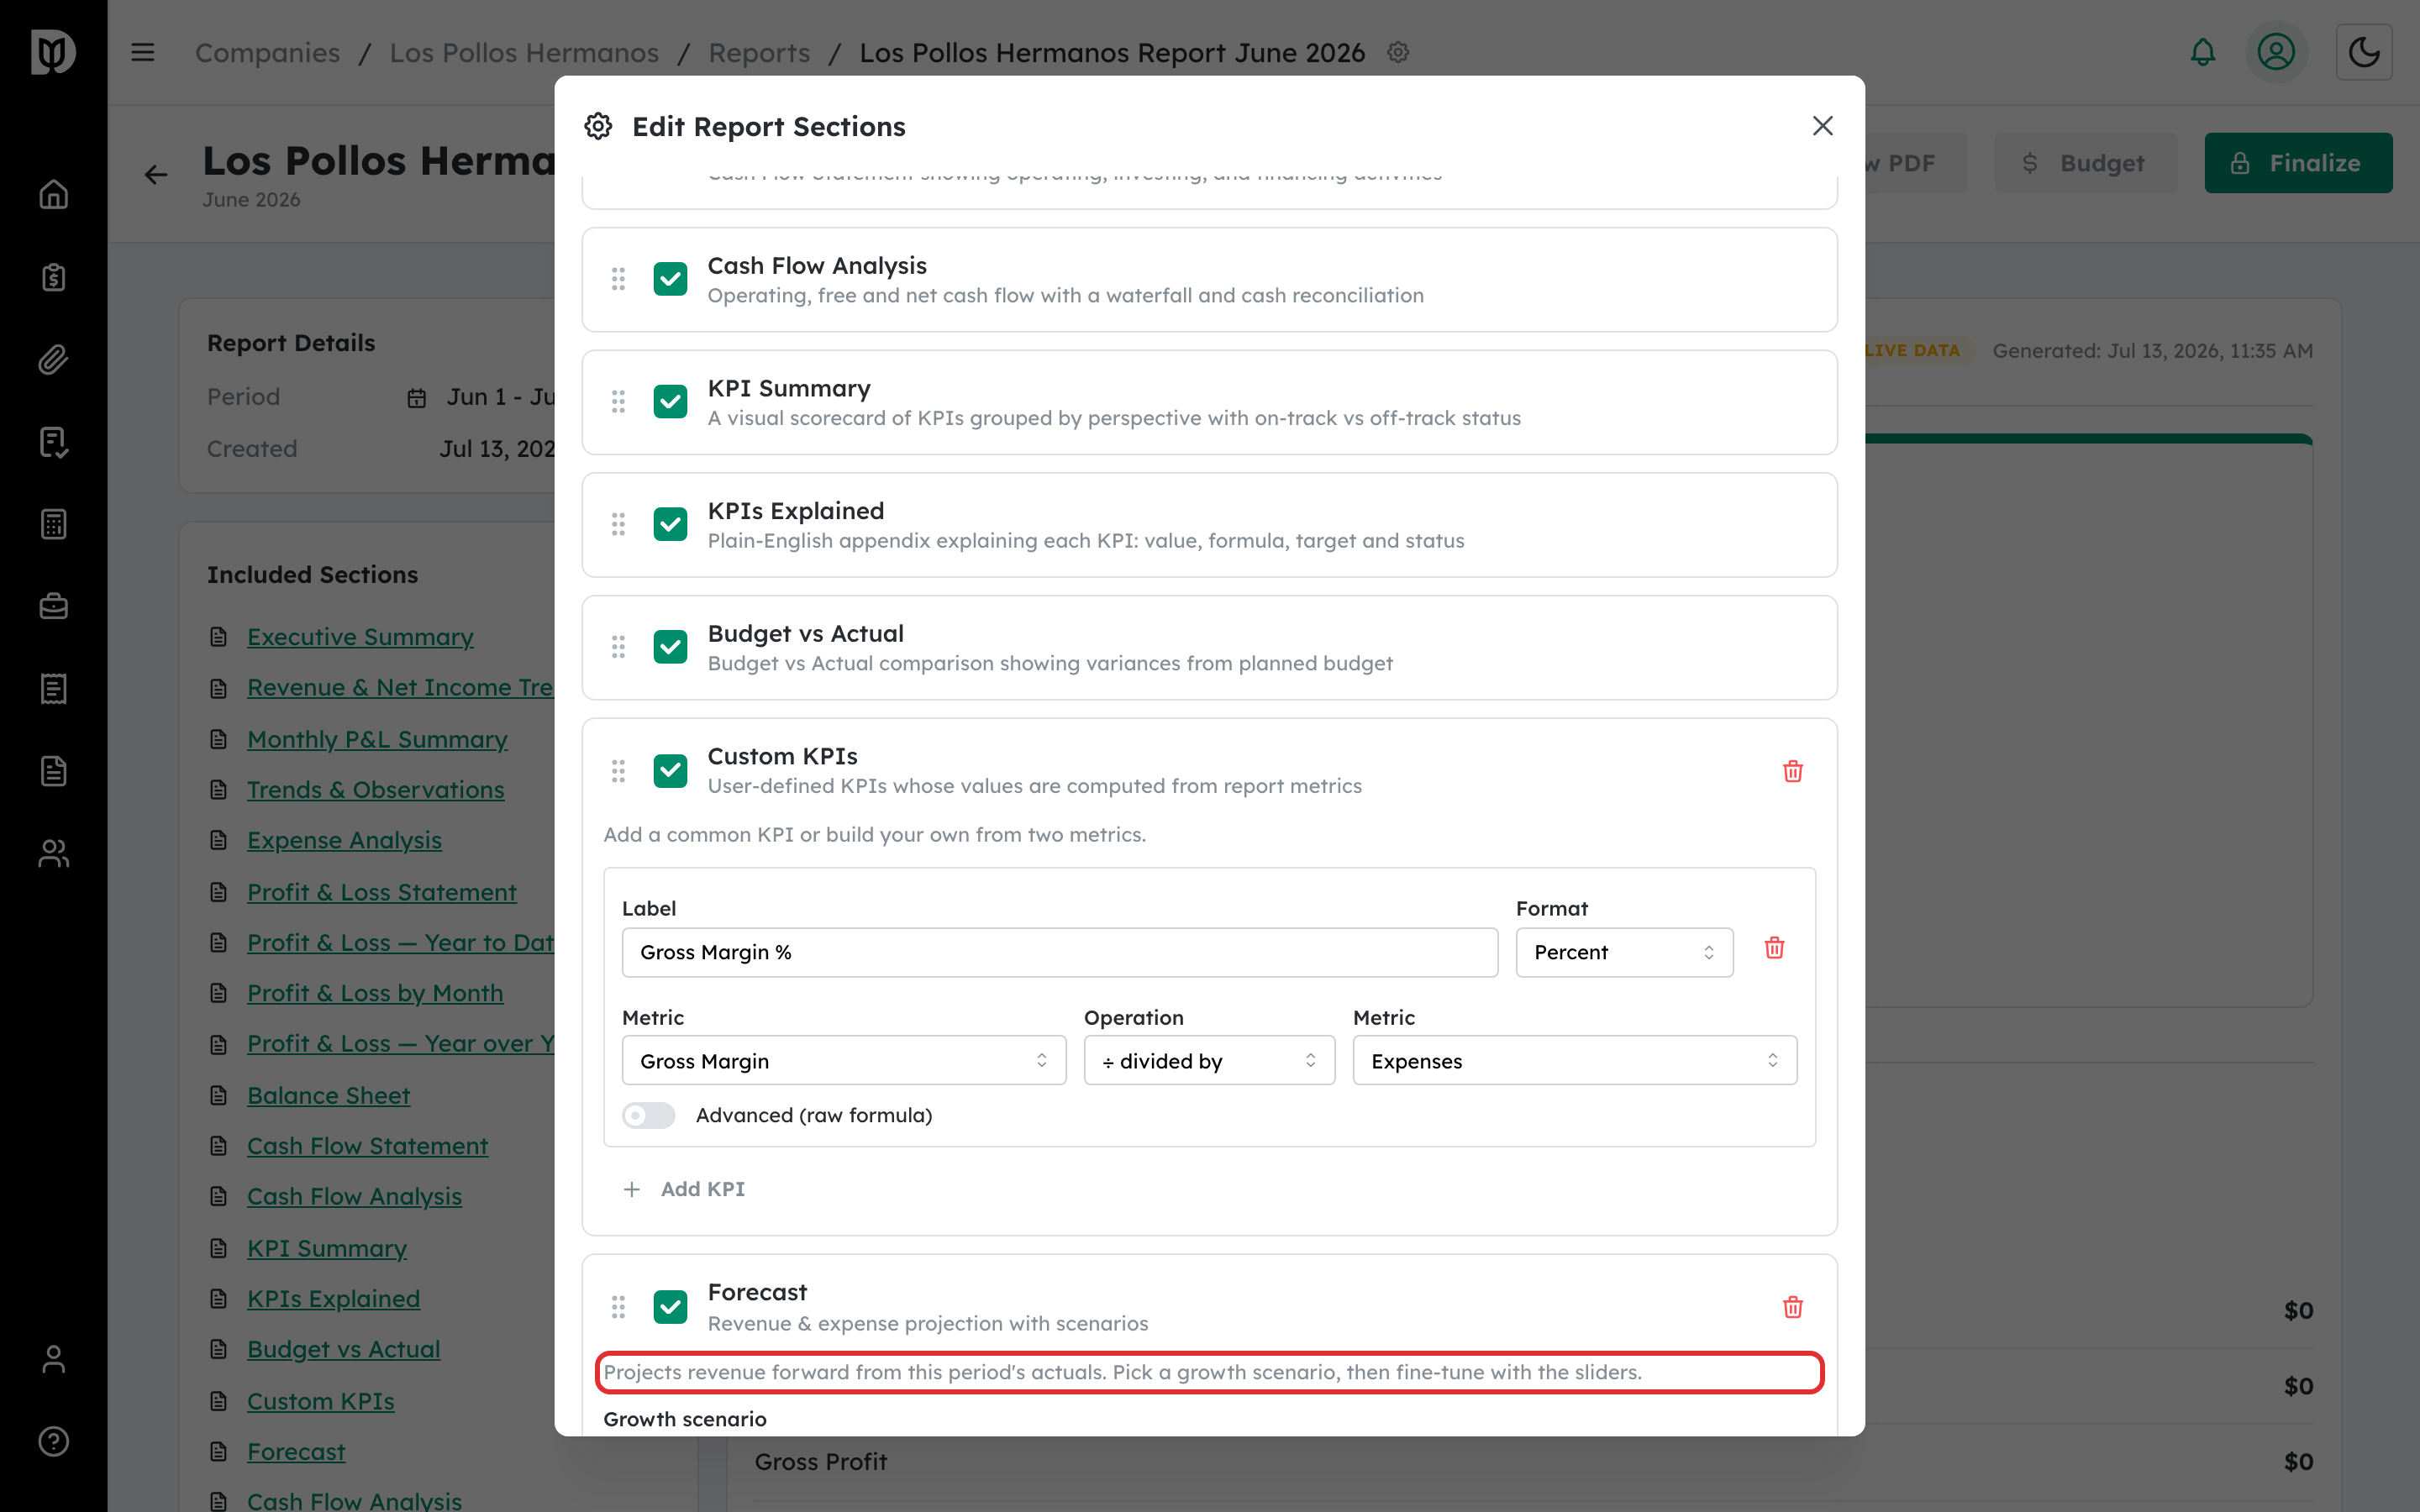Open the document text sidebar icon
Viewport: 2420px width, 1512px height.
pos(53,771)
